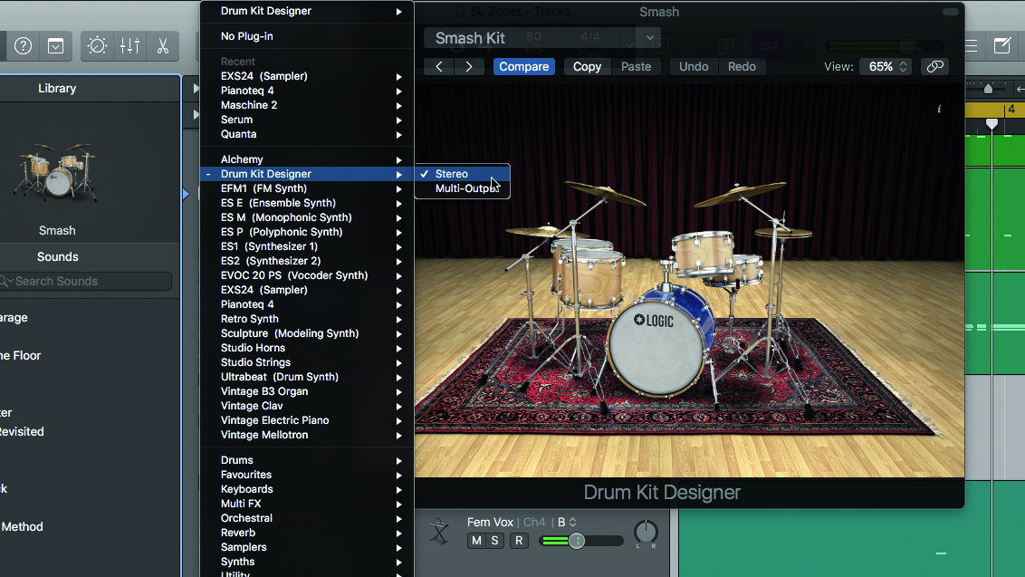Expand Sculpture (Modeling Synth) submenu arrow
Viewport: 1025px width, 577px height.
tap(398, 333)
